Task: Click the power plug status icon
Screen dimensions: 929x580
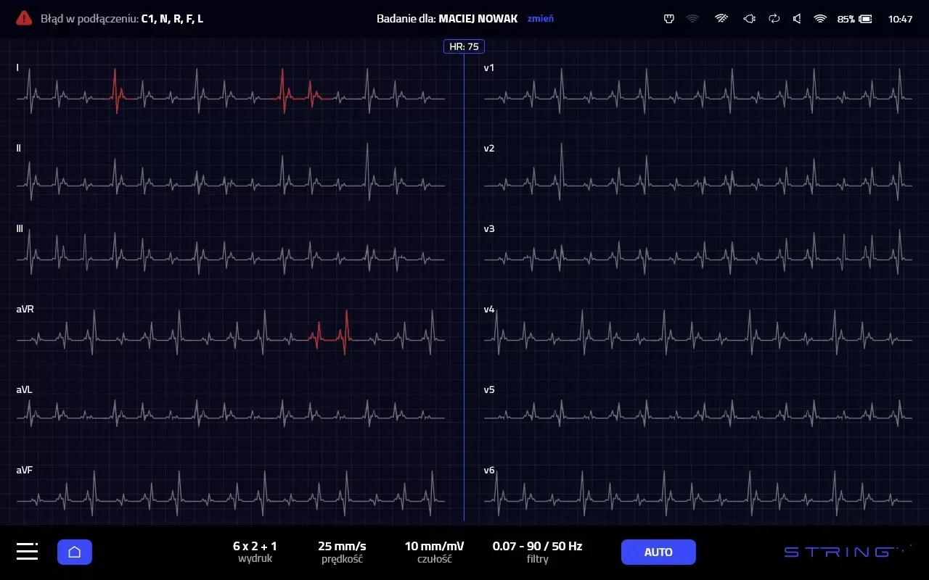Action: pyautogui.click(x=750, y=19)
